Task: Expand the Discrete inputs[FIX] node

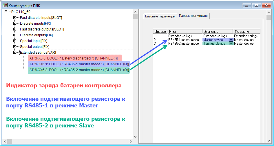Action: click(x=14, y=24)
